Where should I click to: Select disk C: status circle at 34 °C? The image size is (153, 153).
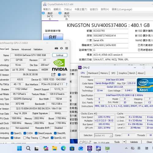point(43,13)
